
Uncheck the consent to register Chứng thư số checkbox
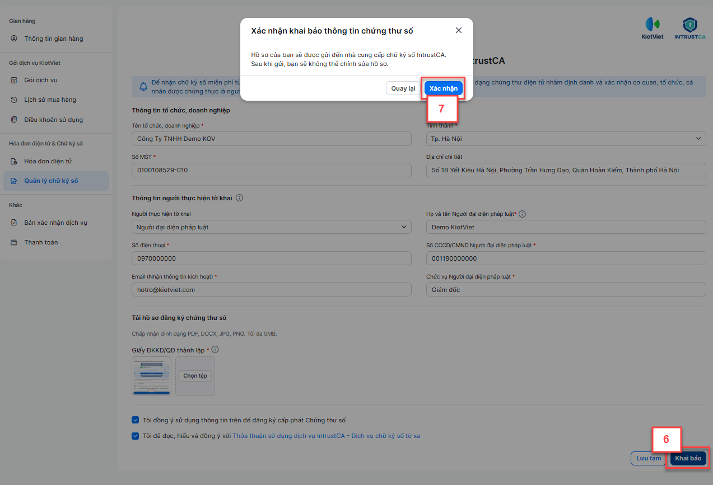coord(135,420)
